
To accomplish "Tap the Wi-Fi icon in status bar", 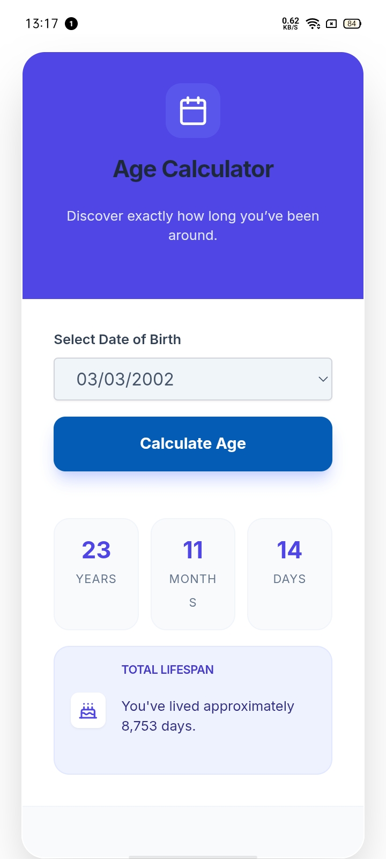I will pyautogui.click(x=313, y=24).
